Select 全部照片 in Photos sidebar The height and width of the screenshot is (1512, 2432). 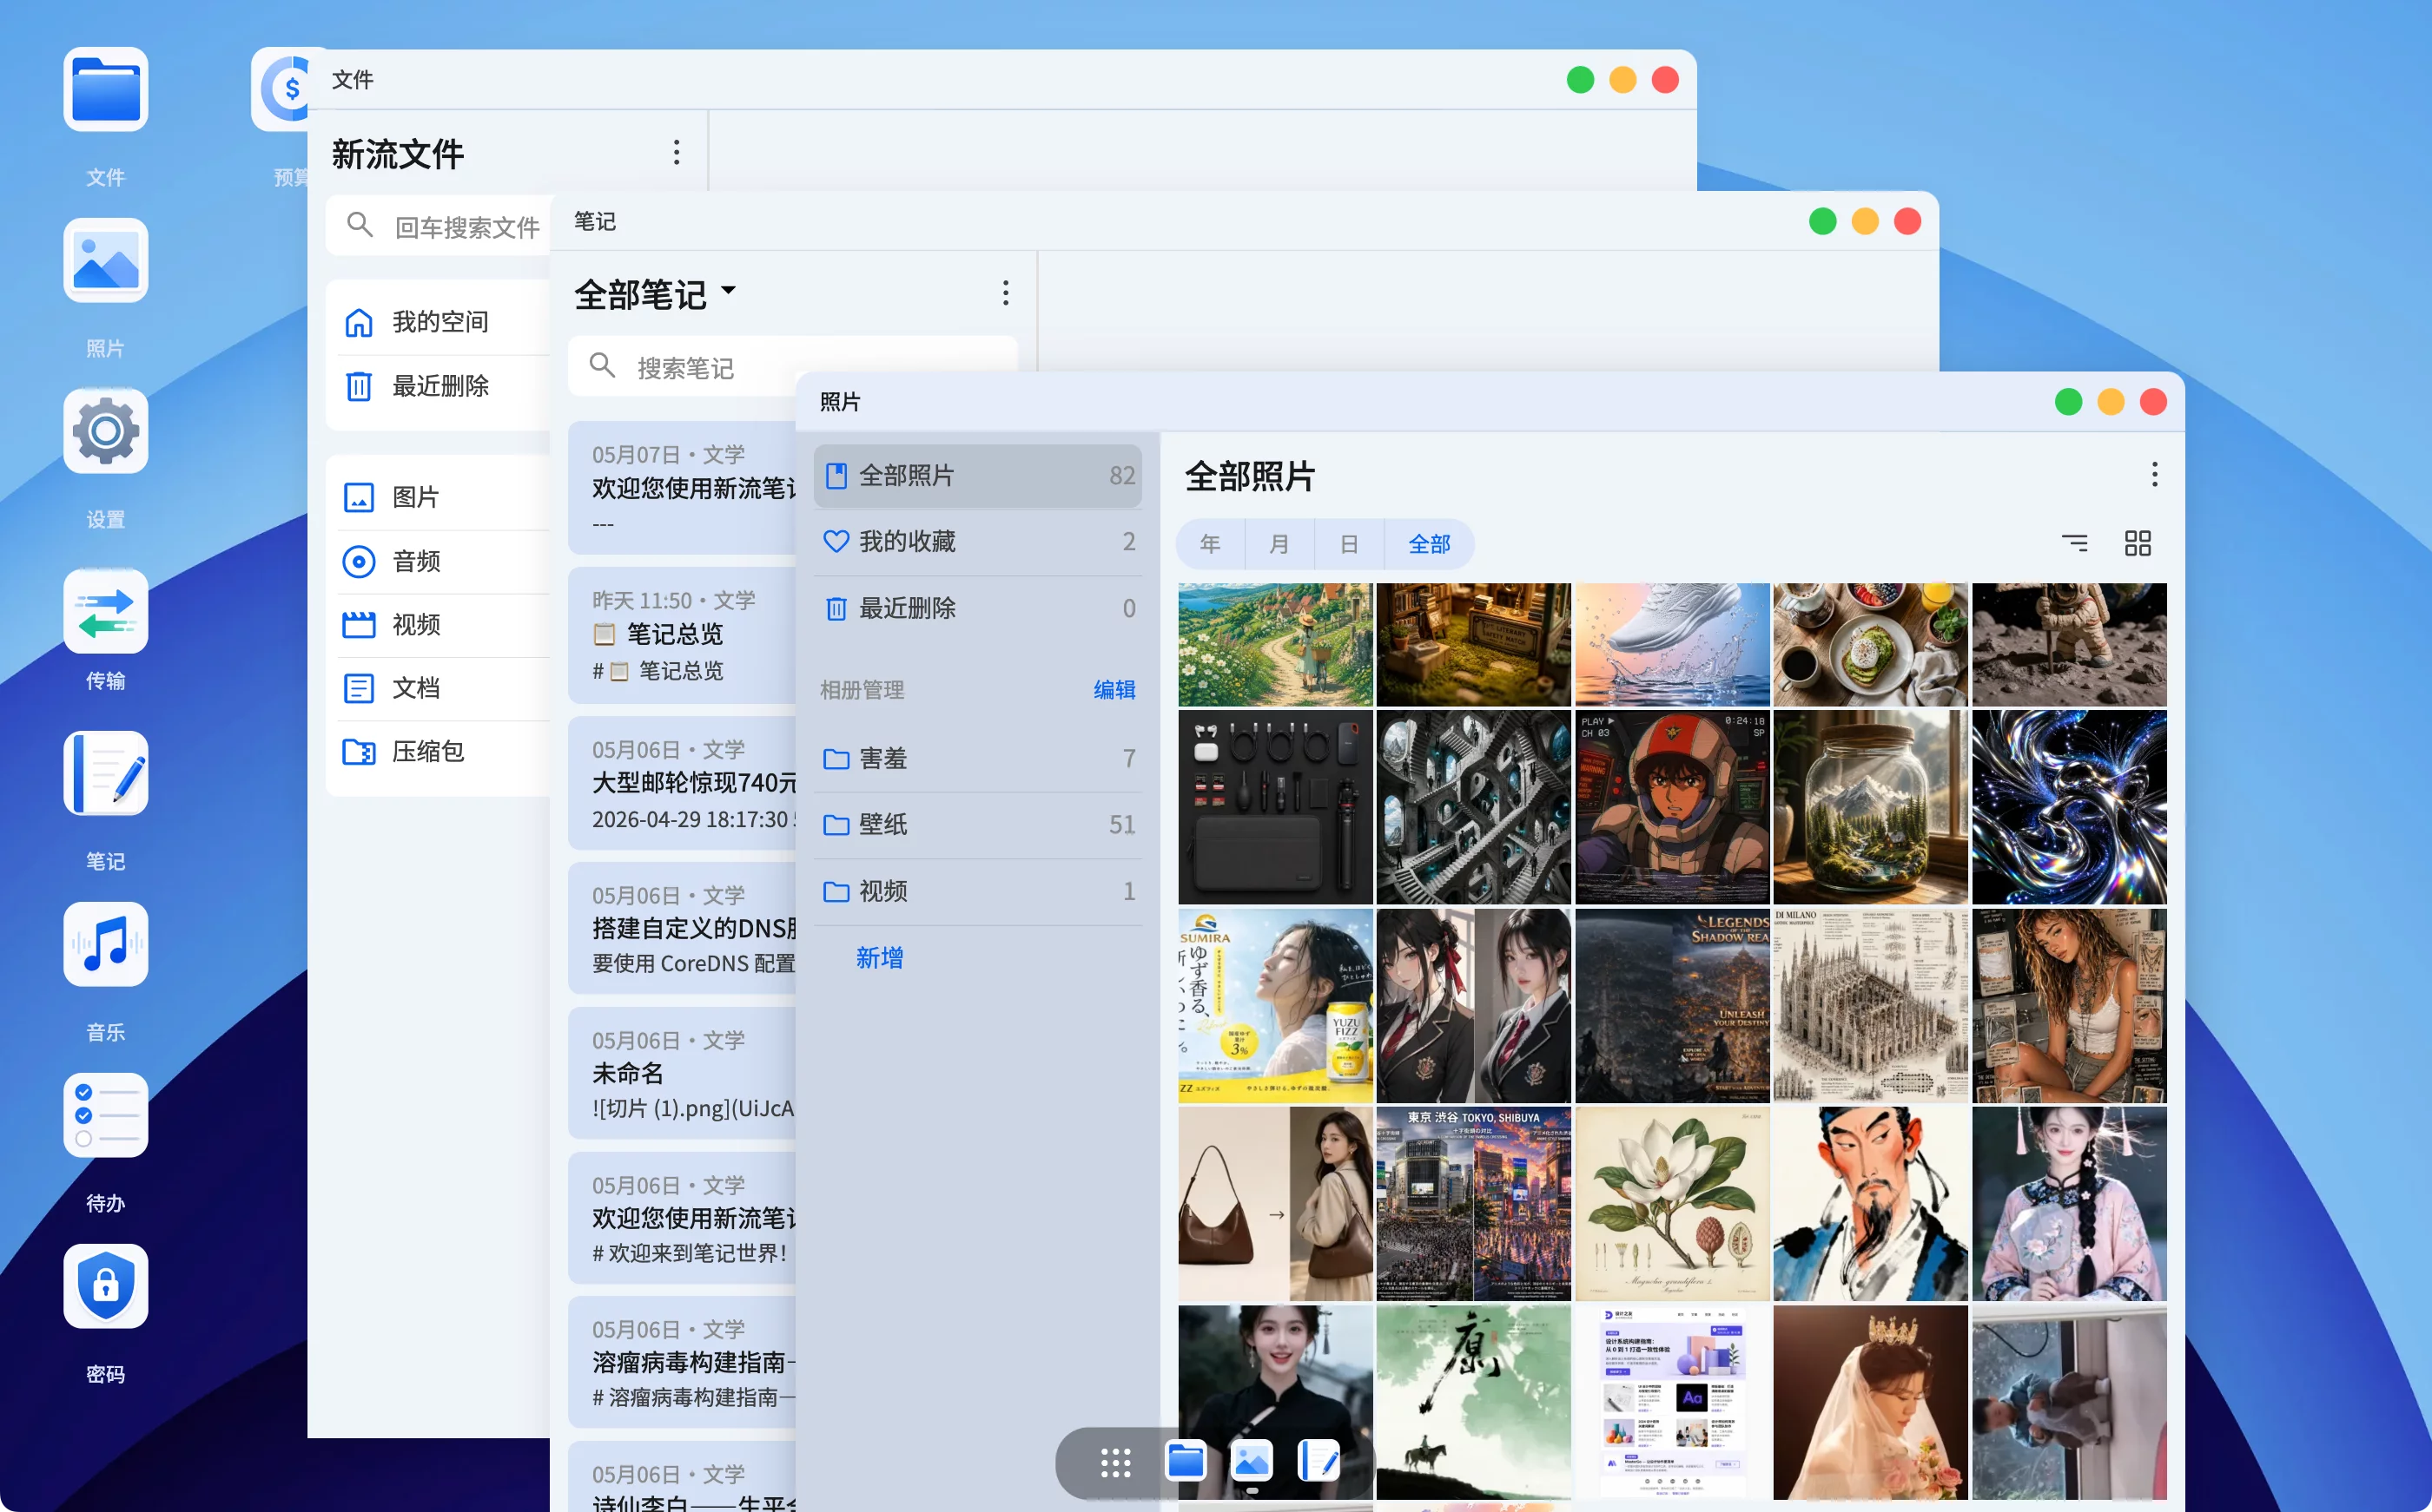(x=977, y=475)
